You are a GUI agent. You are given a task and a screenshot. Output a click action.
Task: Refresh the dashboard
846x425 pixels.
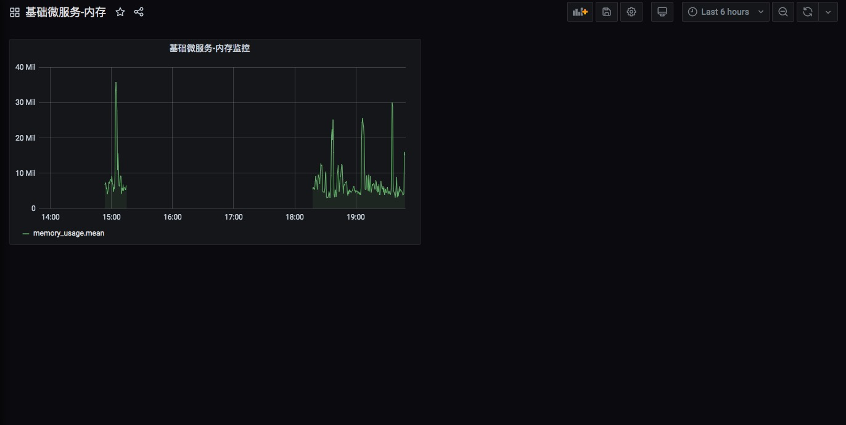point(807,12)
